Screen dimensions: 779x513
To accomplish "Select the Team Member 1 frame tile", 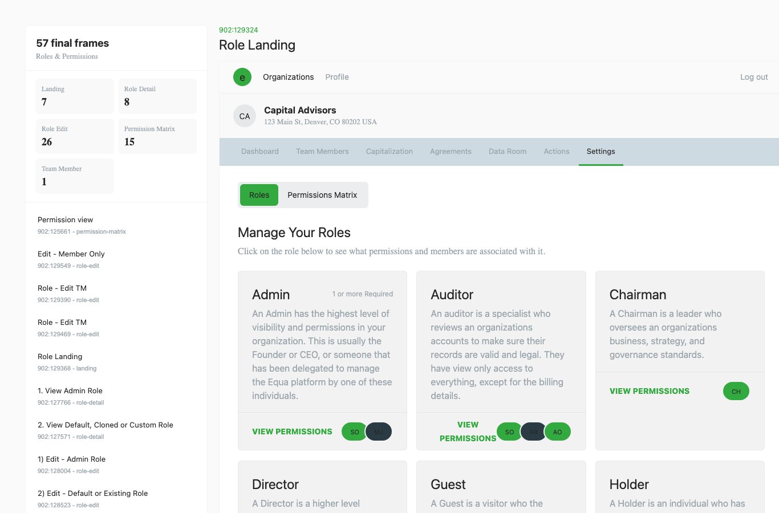I will pos(75,176).
